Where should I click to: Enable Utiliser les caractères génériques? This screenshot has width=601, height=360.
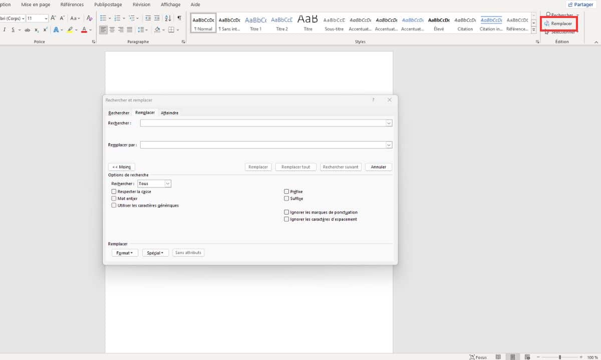114,205
